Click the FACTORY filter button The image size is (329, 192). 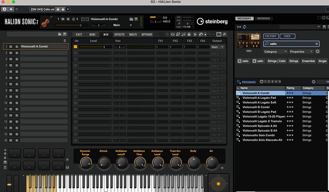271,36
